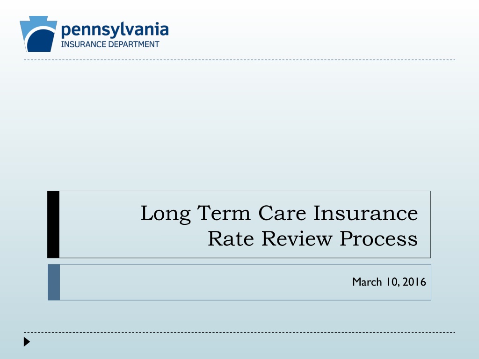Click the word "Care" in the title
The height and width of the screenshot is (359, 479).
pyautogui.click(x=282, y=213)
